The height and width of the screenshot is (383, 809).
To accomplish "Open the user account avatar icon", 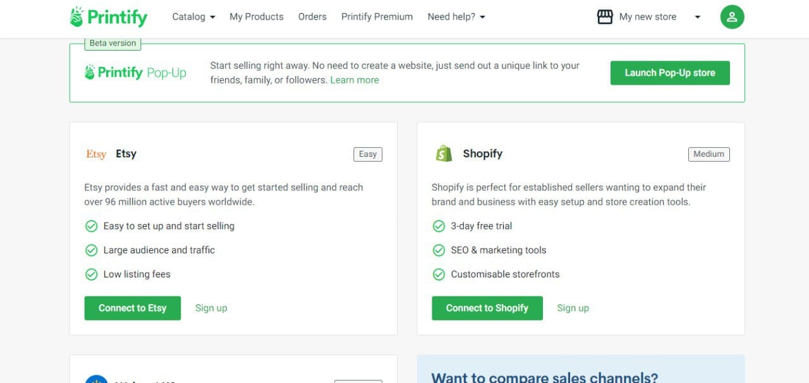I will click(x=732, y=17).
